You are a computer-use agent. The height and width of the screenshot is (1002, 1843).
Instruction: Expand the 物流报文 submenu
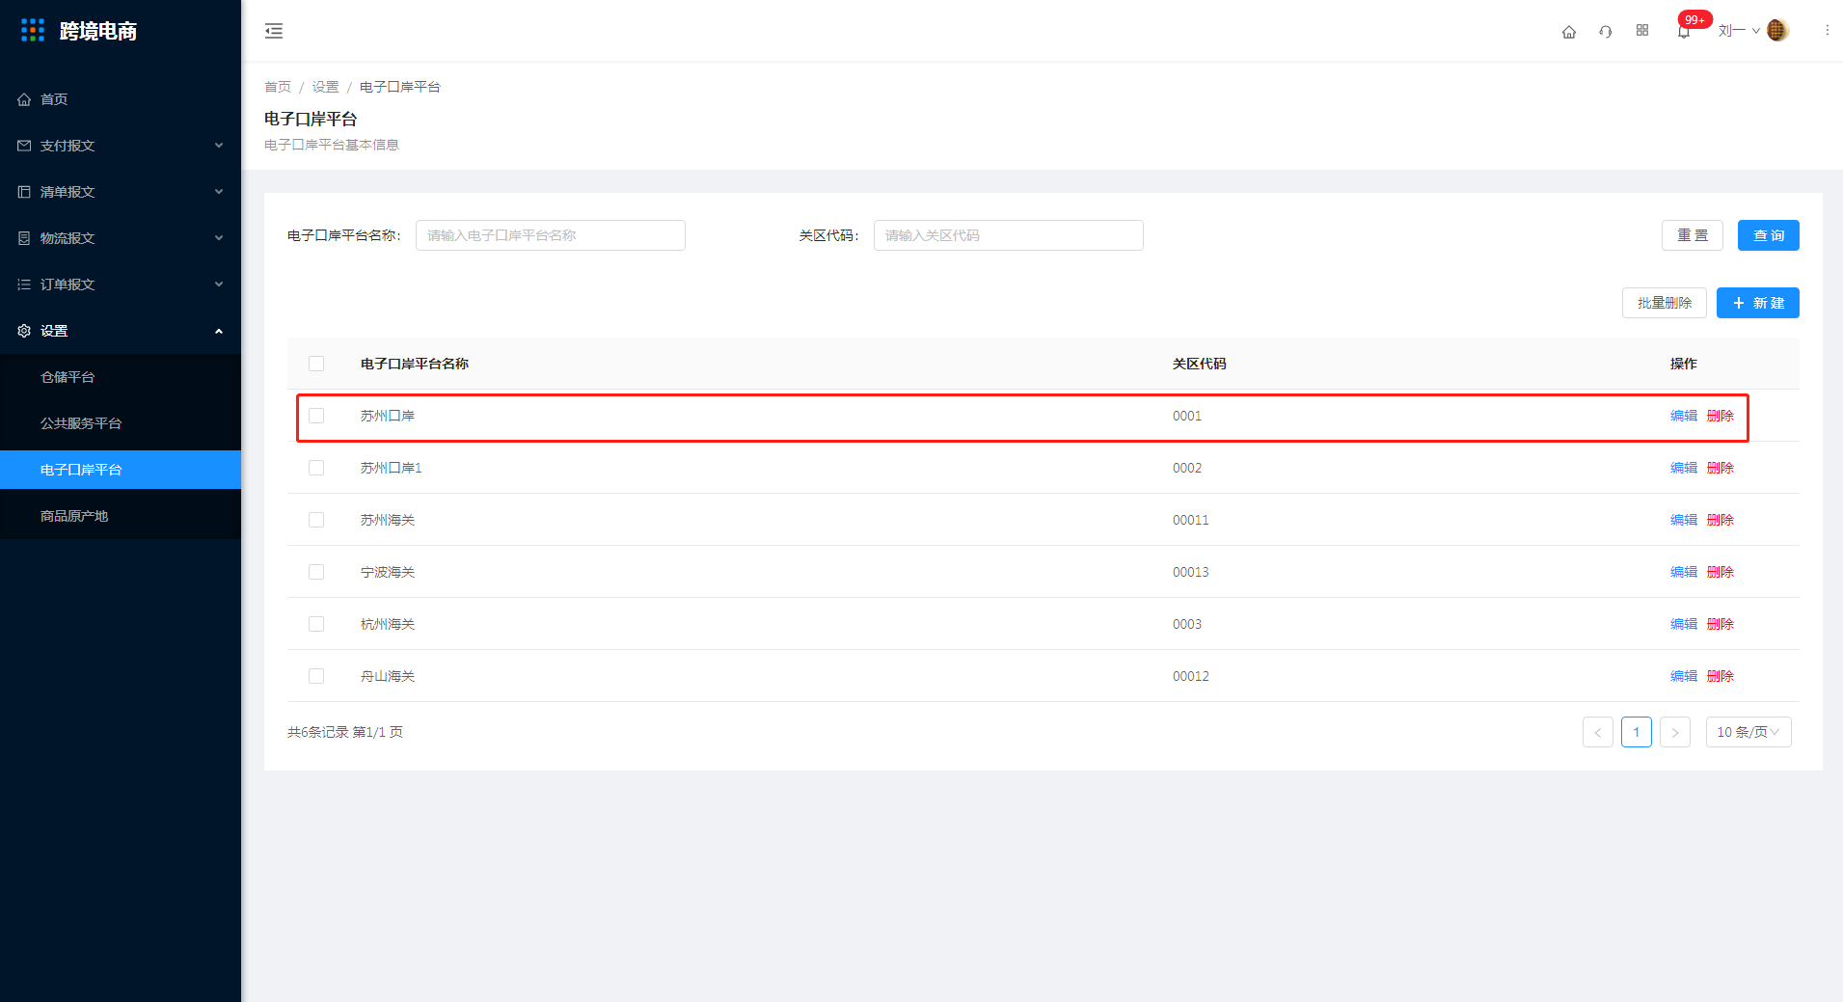click(x=219, y=238)
